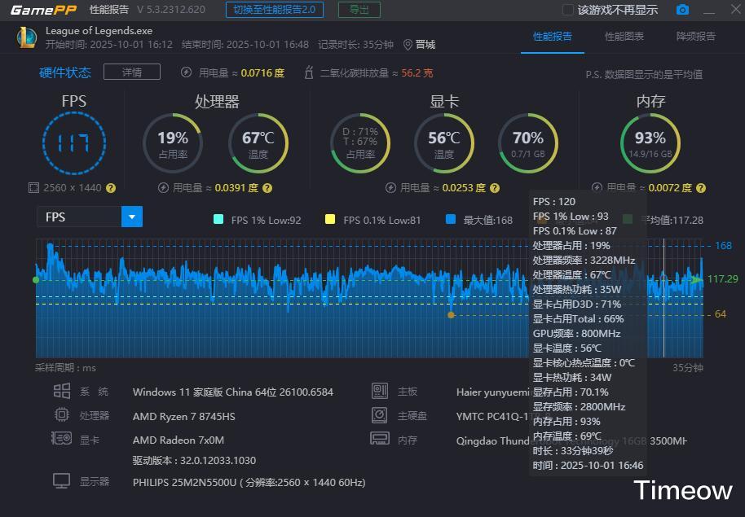Click the blue 最大值 legend swatch
Image resolution: width=745 pixels, height=517 pixels.
tap(451, 219)
